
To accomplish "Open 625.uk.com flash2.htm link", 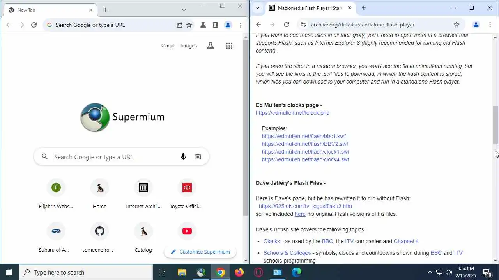I will pyautogui.click(x=305, y=206).
